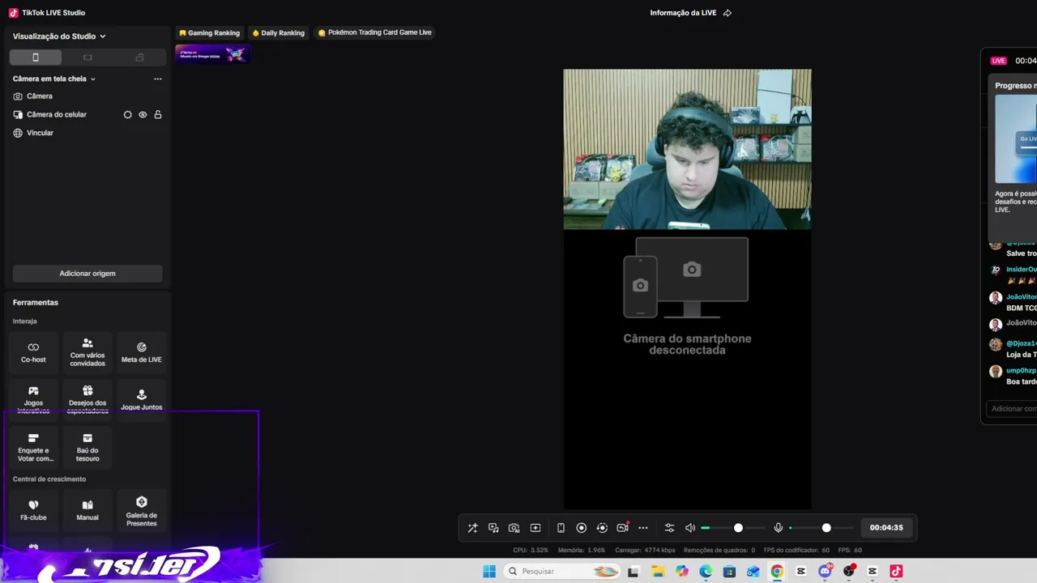Viewport: 1037px width, 583px height.
Task: Toggle visibility of Câmera do celular
Action: [x=143, y=115]
